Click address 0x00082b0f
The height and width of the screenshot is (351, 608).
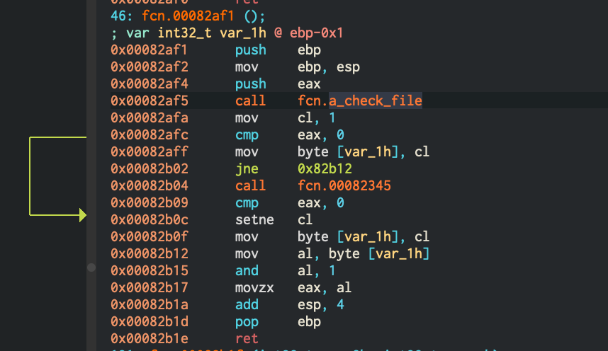click(149, 236)
